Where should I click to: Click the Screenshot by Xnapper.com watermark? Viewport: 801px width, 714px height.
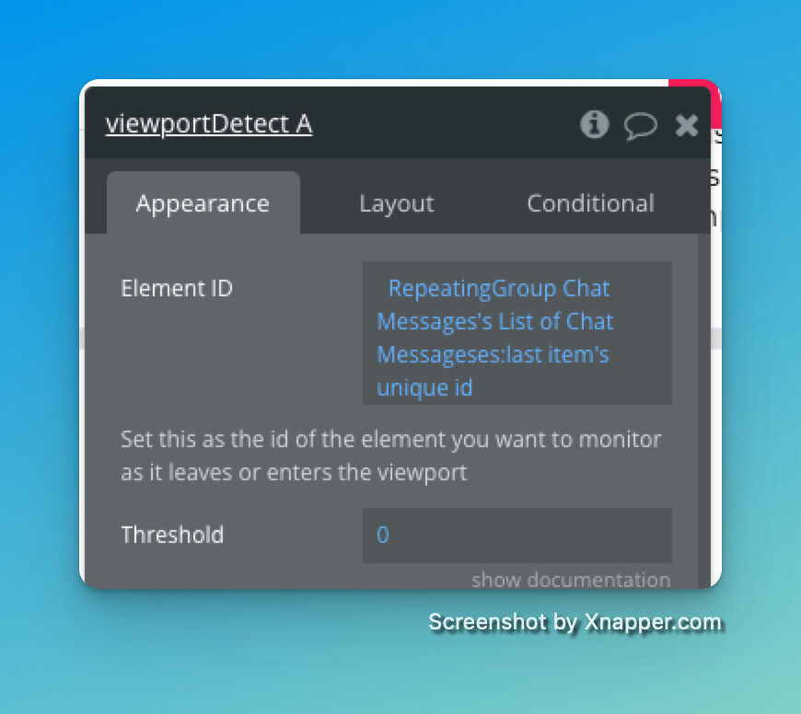point(575,622)
